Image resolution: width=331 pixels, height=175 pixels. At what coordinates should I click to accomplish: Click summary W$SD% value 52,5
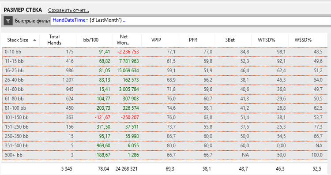(317, 169)
